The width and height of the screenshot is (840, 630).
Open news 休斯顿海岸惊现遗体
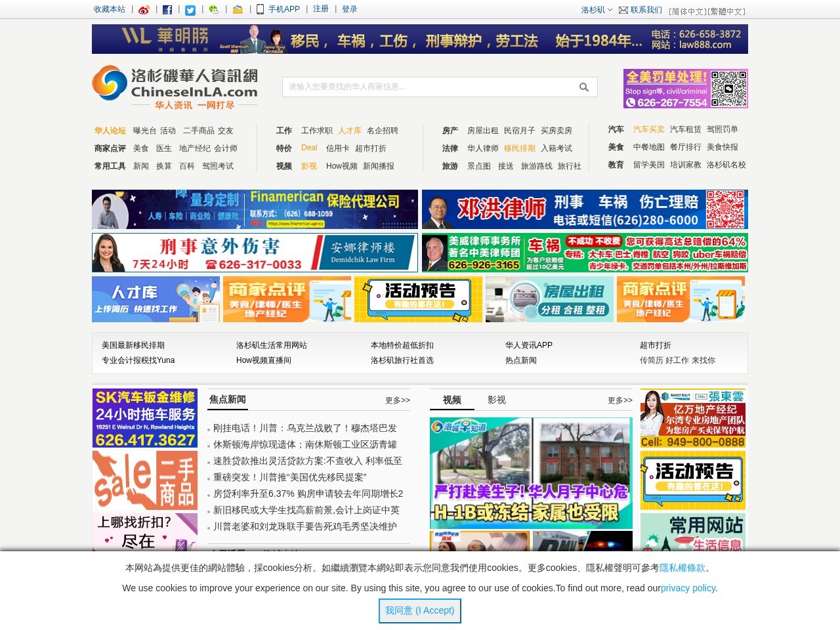click(x=305, y=444)
